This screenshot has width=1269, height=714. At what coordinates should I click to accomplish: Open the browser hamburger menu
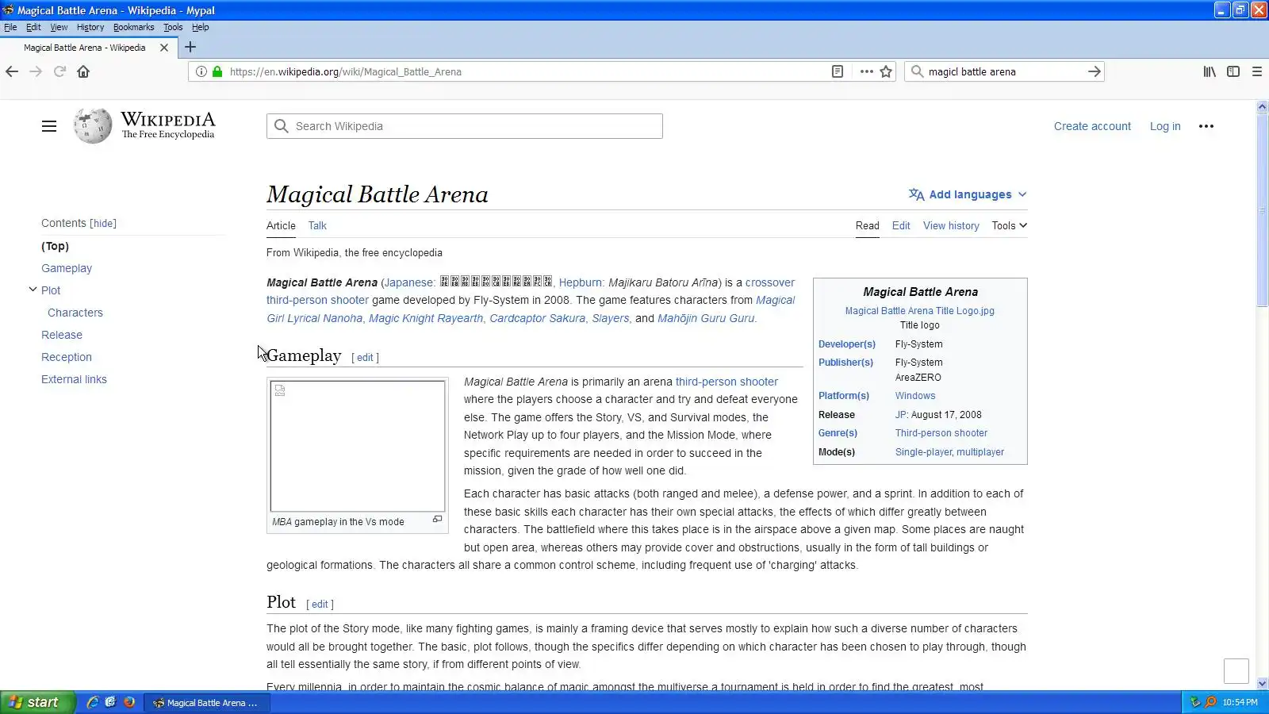click(x=1257, y=71)
